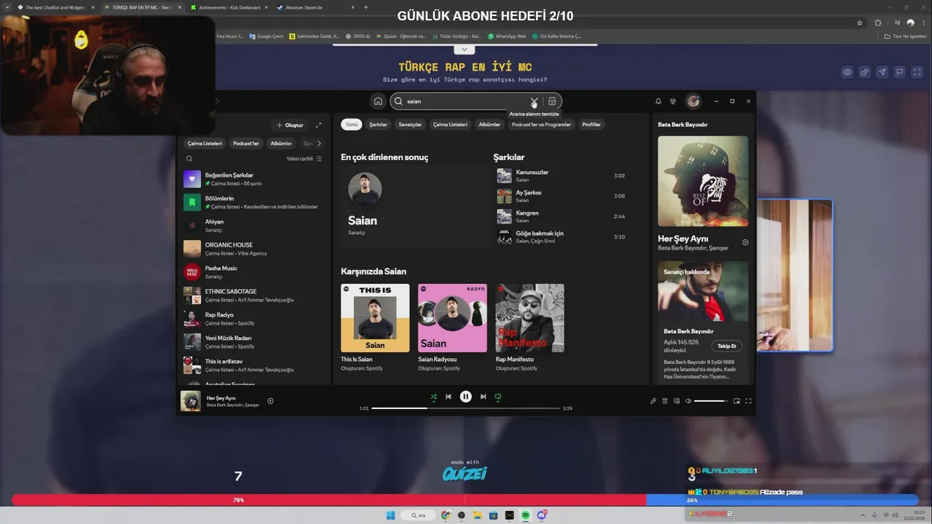
Task: Adjust the Spotify volume slider
Action: pos(711,401)
